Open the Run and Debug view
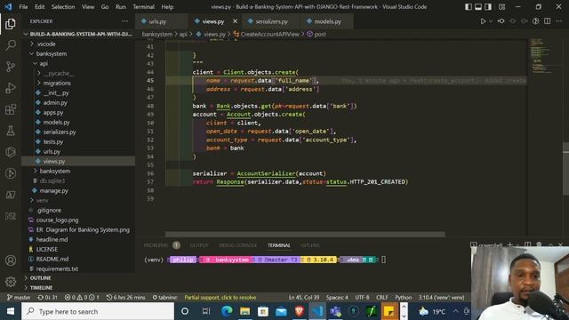The image size is (569, 320). pos(11,88)
